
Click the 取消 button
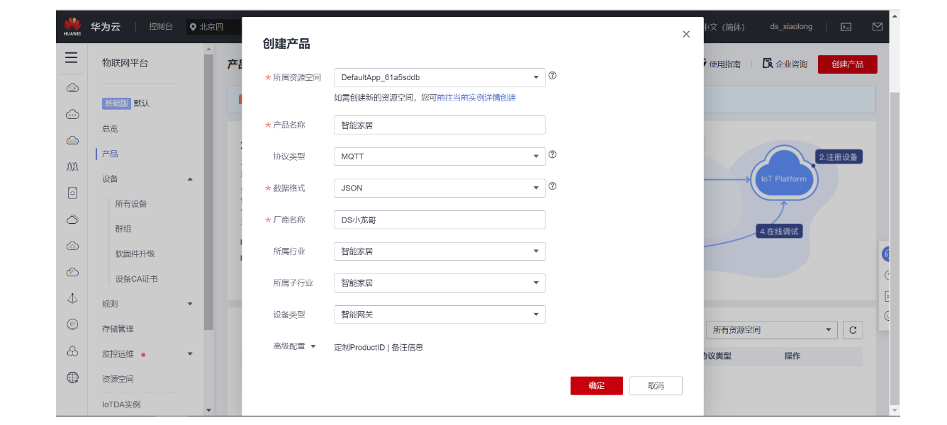tap(656, 385)
